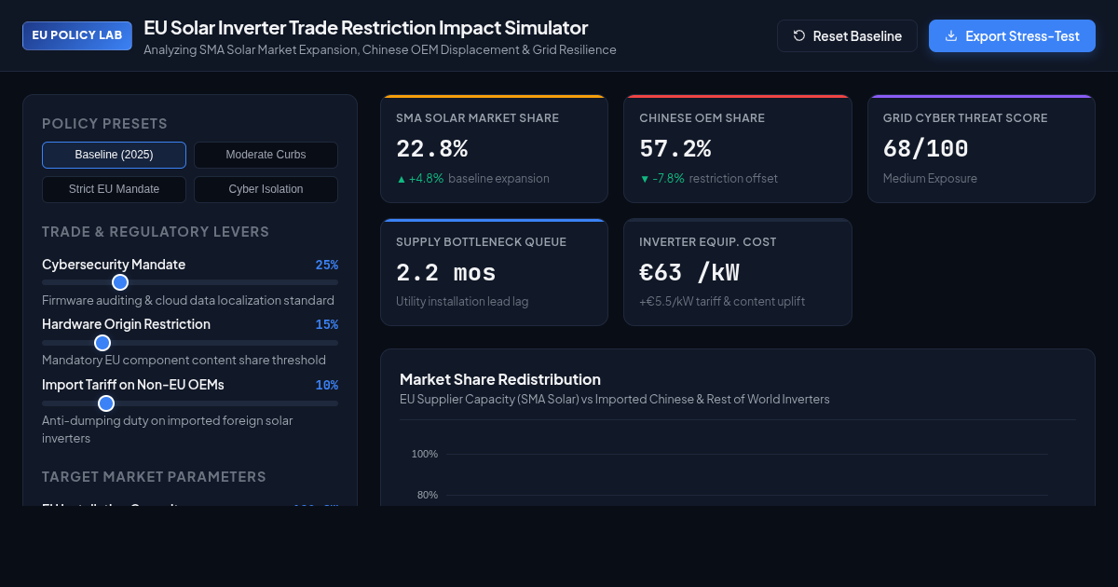Open the SMA Solar Market Share card

494,148
